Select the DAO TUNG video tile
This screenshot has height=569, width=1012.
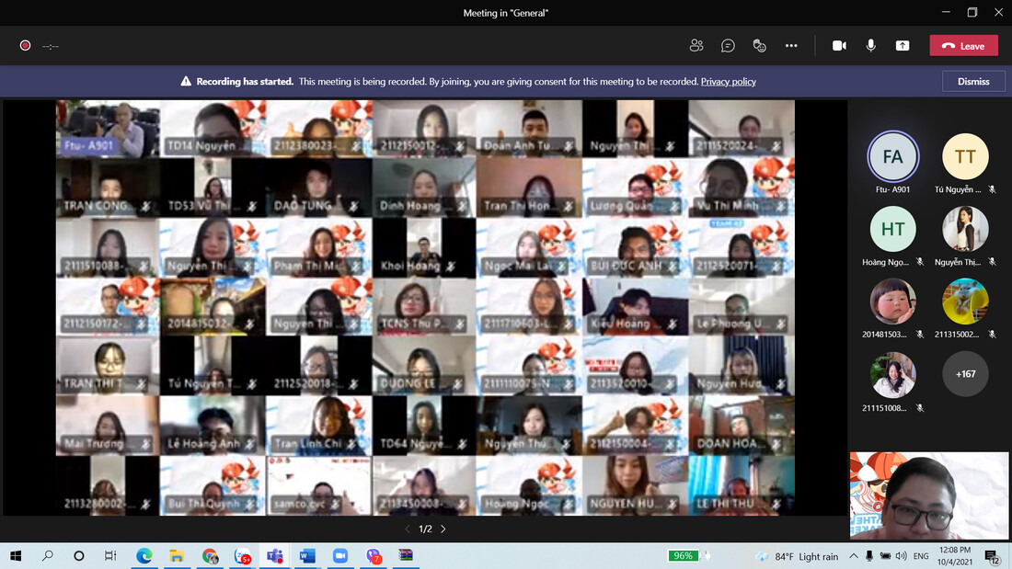tap(319, 188)
